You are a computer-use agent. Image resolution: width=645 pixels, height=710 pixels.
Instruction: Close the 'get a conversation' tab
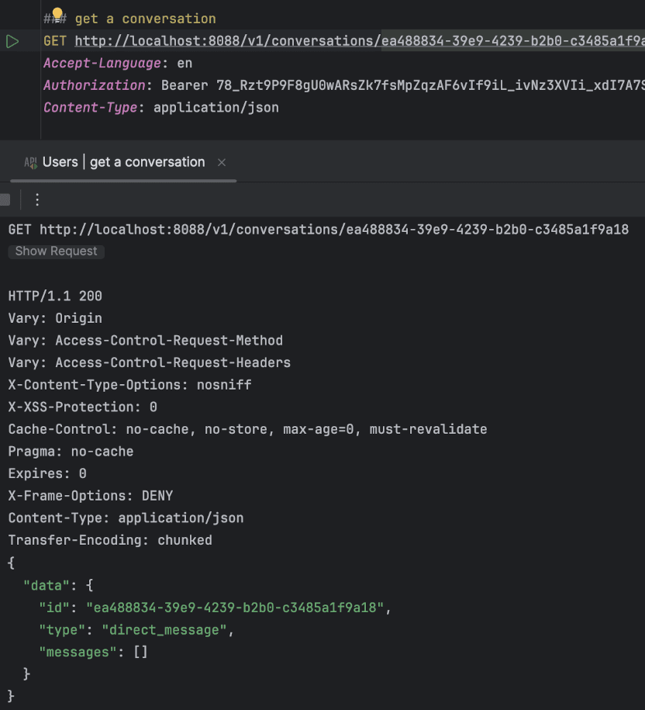click(222, 162)
